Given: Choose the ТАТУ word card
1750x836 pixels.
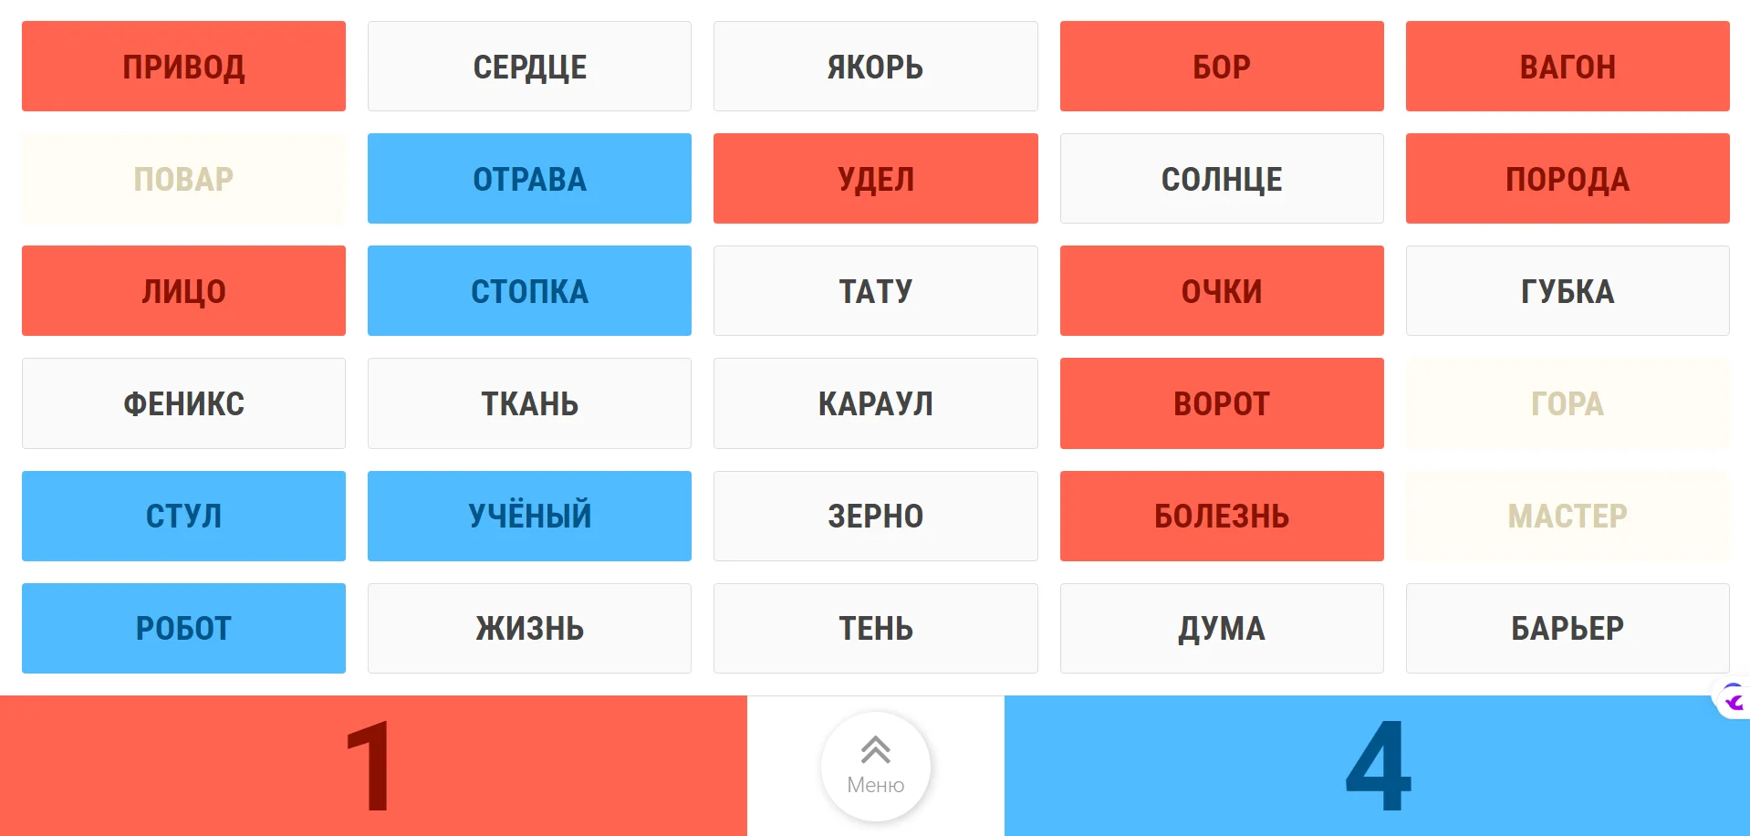Looking at the screenshot, I should 875,291.
